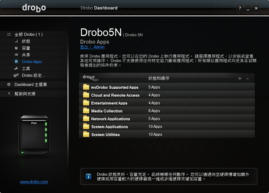The width and height of the screenshot is (269, 193).
Task: Click the grid icon beside 全部 Drobo
Action: [x=9, y=35]
